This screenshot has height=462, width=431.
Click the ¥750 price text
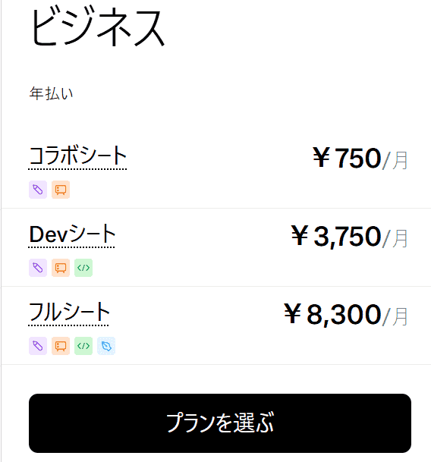(347, 158)
